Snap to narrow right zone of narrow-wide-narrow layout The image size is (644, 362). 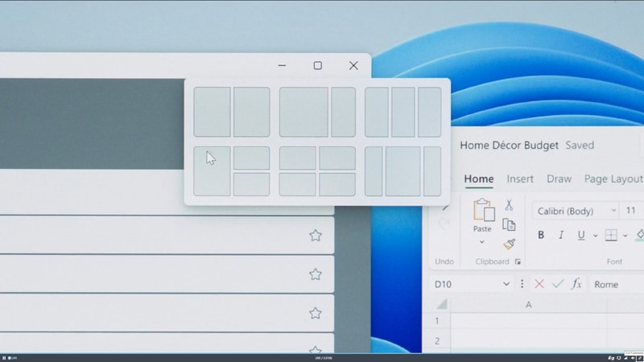coord(432,171)
